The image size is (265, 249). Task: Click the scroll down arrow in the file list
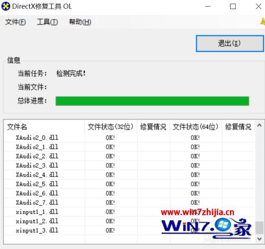click(259, 238)
